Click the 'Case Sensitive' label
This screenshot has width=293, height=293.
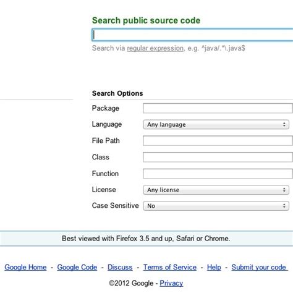tap(115, 205)
